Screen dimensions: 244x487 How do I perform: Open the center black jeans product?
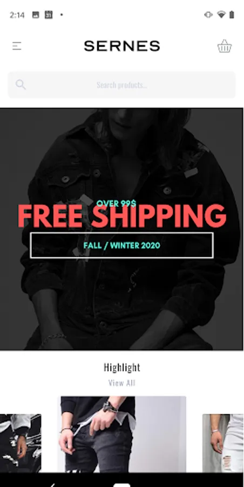click(x=122, y=434)
